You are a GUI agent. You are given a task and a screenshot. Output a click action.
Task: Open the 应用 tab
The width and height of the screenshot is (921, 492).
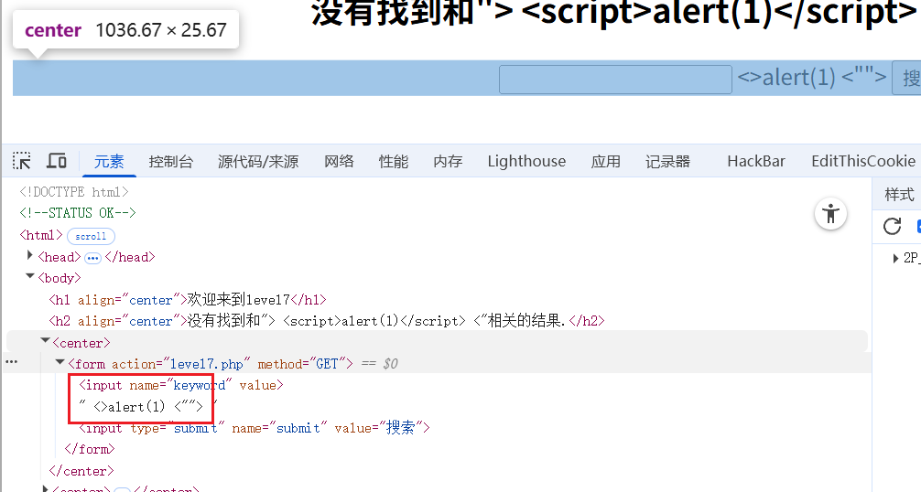coord(605,161)
